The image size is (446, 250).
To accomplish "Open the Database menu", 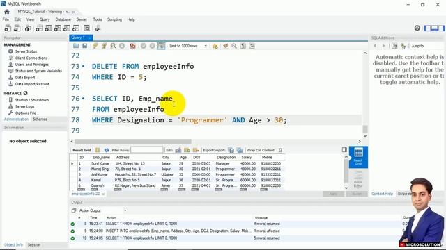I will (63, 19).
